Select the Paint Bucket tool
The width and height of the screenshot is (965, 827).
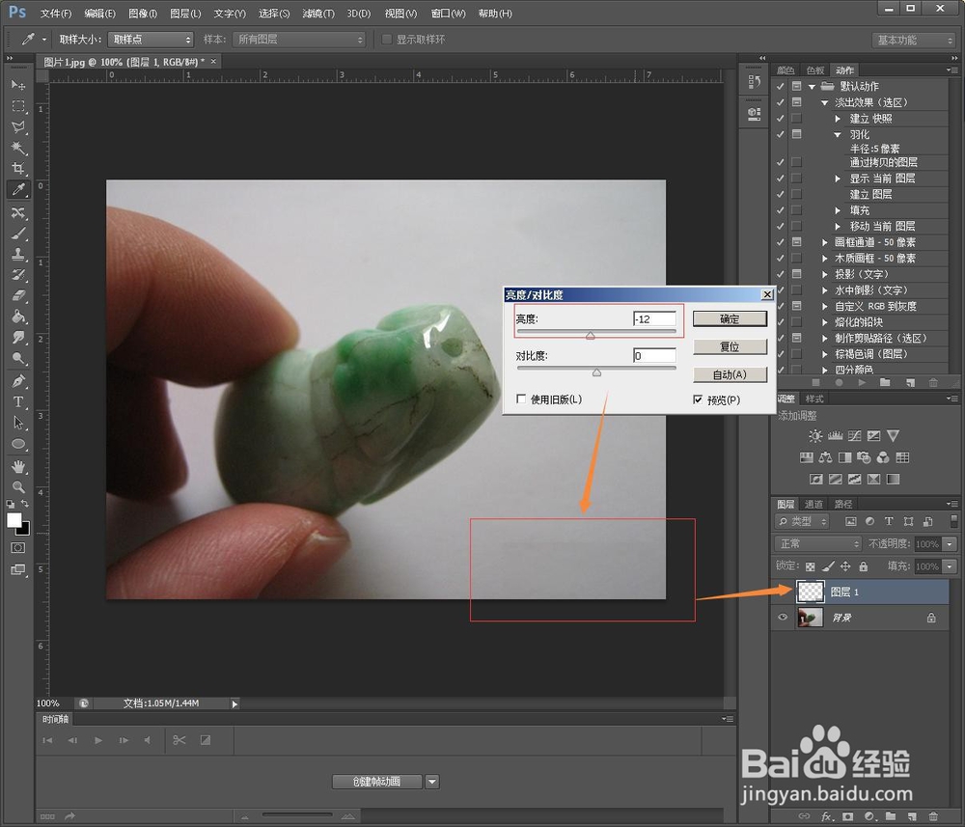pos(17,317)
